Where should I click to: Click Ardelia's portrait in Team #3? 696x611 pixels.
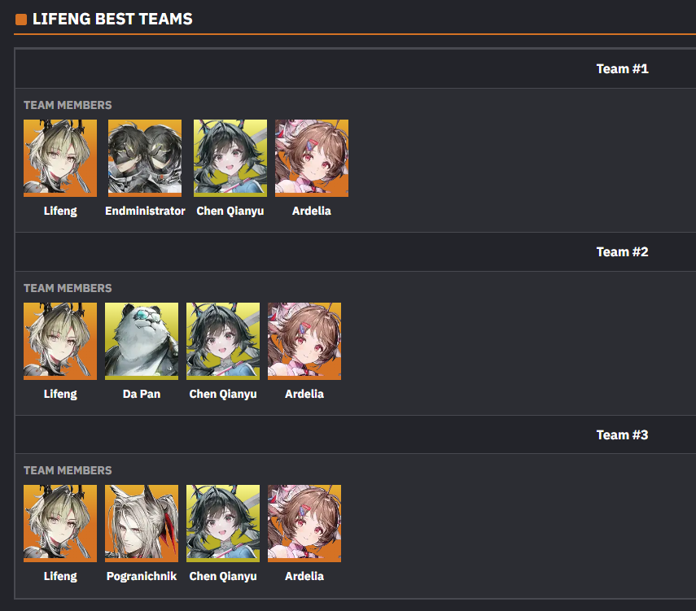[x=304, y=523]
